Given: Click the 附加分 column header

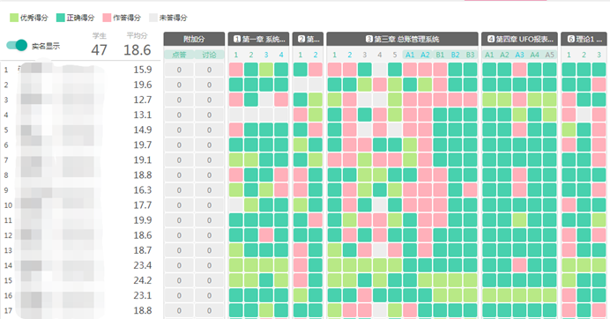Looking at the screenshot, I should pos(194,39).
